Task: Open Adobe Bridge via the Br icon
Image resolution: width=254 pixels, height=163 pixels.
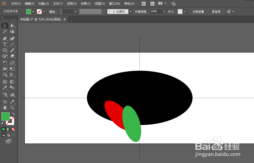Action: [x=144, y=4]
